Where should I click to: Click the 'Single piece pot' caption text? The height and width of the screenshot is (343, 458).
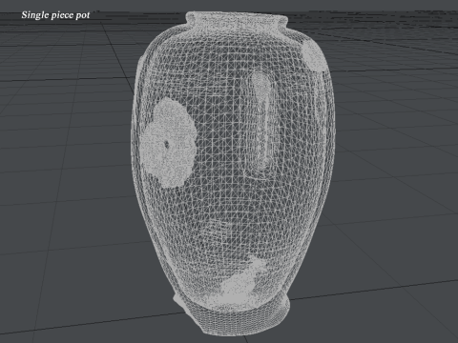pyautogui.click(x=55, y=15)
